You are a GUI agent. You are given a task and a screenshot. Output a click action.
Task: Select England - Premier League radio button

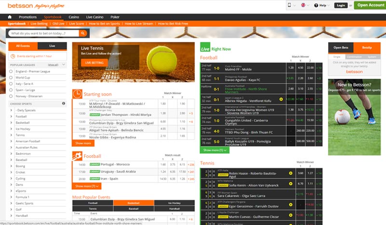(12, 71)
